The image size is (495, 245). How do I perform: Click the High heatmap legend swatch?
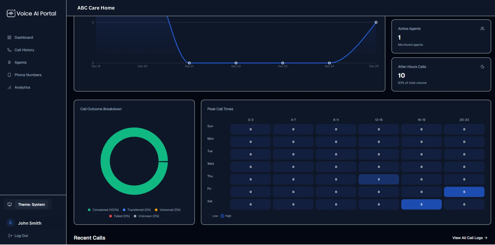pos(222,216)
